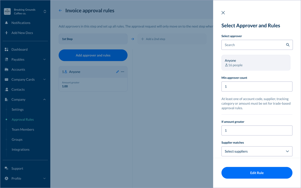This screenshot has height=188, width=301.
Task: Click the back arrow next to Invoice approval rules
Action: point(60,10)
